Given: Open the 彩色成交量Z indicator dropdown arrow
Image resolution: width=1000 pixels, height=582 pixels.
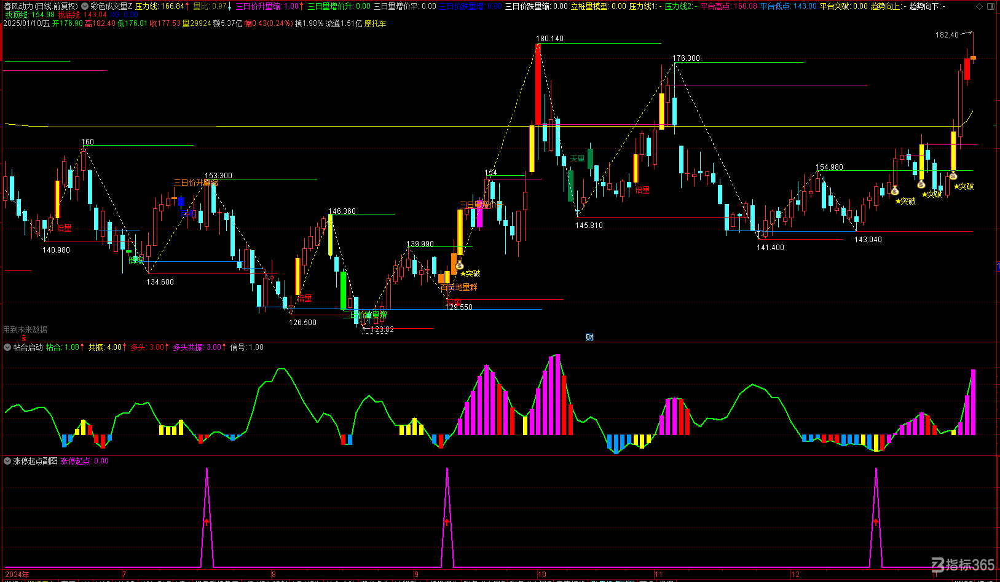Looking at the screenshot, I should [x=85, y=6].
